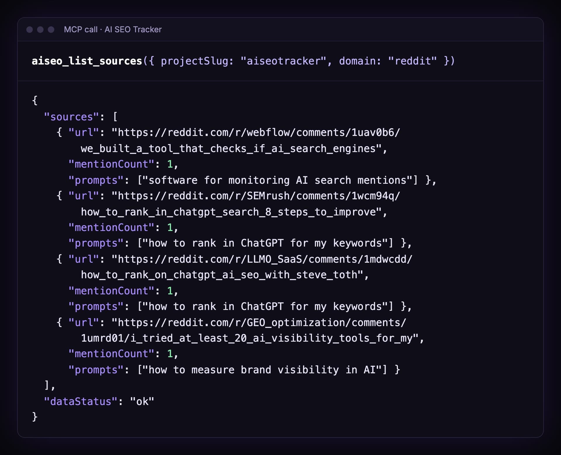Screen dimensions: 561x455
Task: Click the middle window dot in the title bar
Action: coord(40,29)
